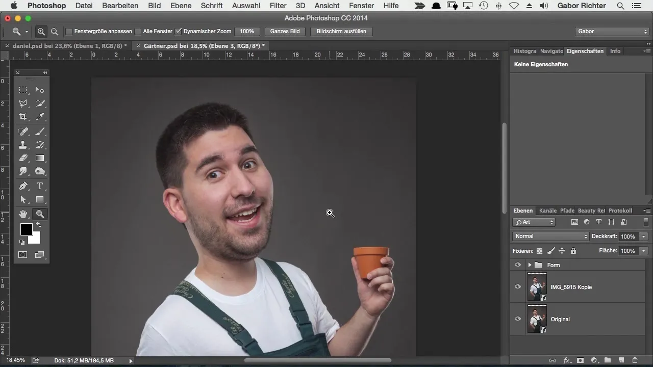The width and height of the screenshot is (653, 367).
Task: Select the Type tool
Action: (x=40, y=186)
